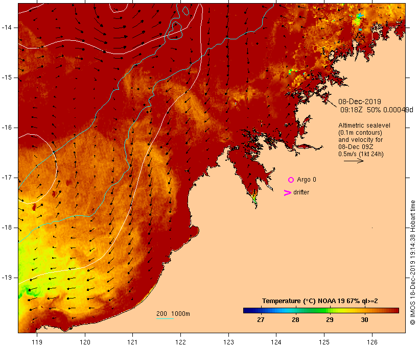Click the -15 latitude axis label
Screen dimensions: 419x347
(7, 78)
